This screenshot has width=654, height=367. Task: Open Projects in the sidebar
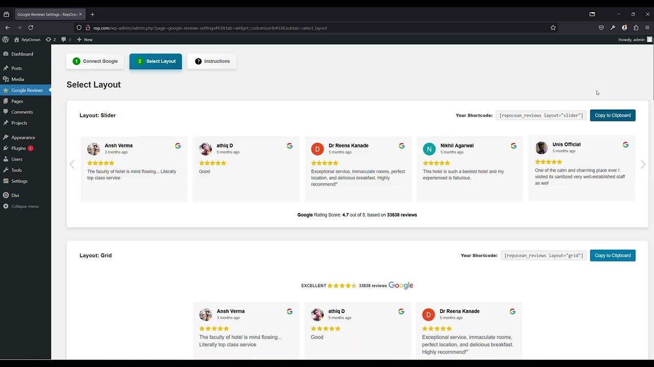19,123
